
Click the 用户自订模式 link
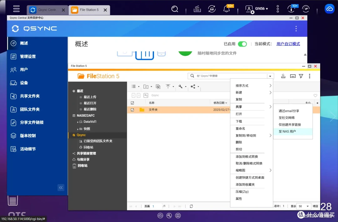pyautogui.click(x=288, y=44)
